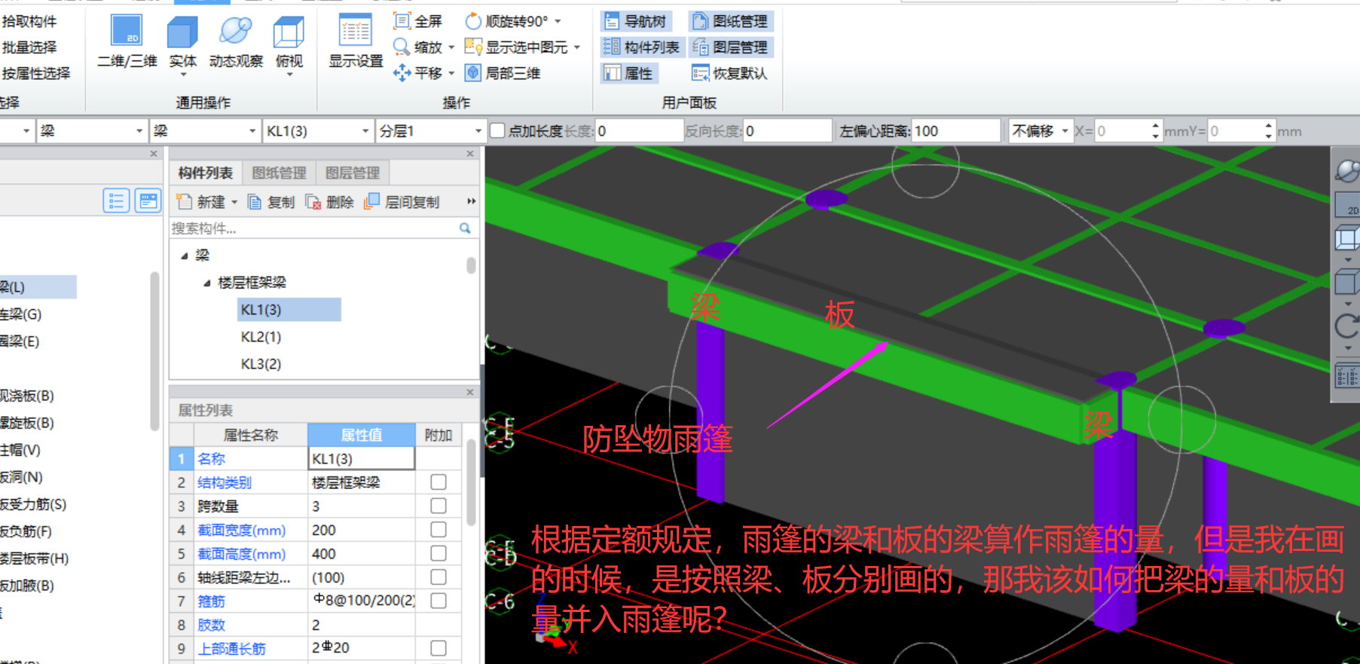The image size is (1360, 664).
Task: Click 按属性选择 select by attribute
Action: 36,73
